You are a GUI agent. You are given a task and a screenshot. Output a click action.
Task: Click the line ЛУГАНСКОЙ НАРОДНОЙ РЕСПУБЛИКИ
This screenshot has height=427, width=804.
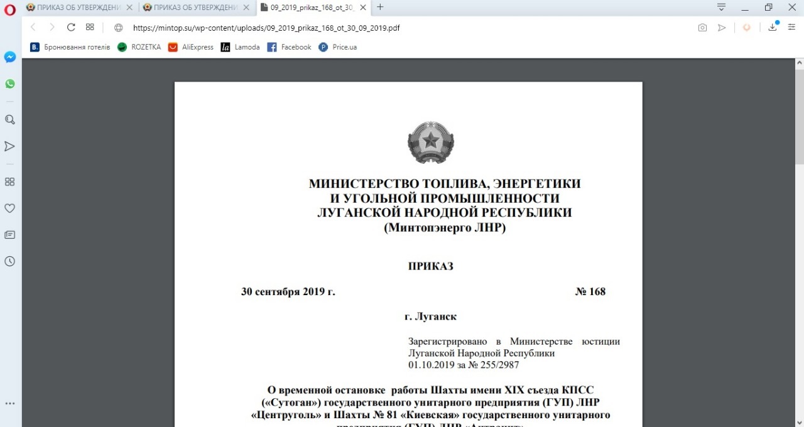[445, 213]
